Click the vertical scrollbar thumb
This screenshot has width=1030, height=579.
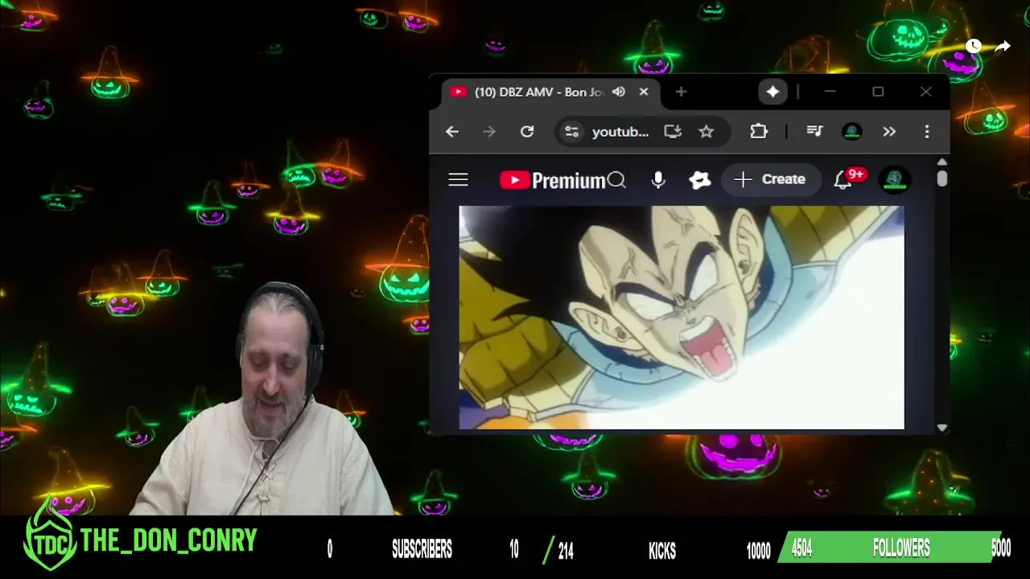tap(942, 179)
